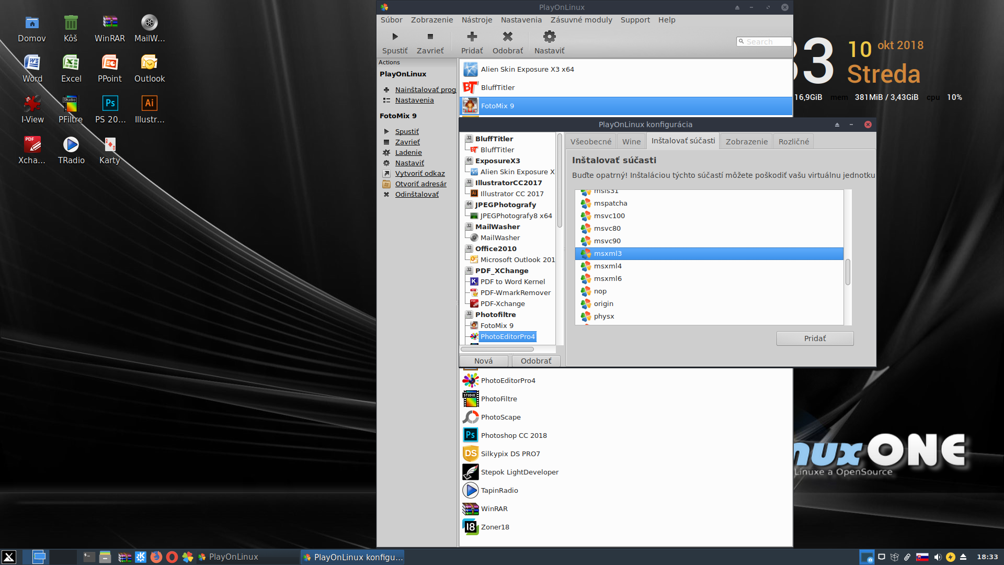Image resolution: width=1004 pixels, height=565 pixels.
Task: Click the Otvoriť adresár link
Action: (420, 184)
